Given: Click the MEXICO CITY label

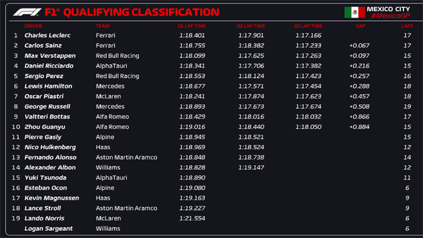Looking at the screenshot, I should [x=389, y=9].
